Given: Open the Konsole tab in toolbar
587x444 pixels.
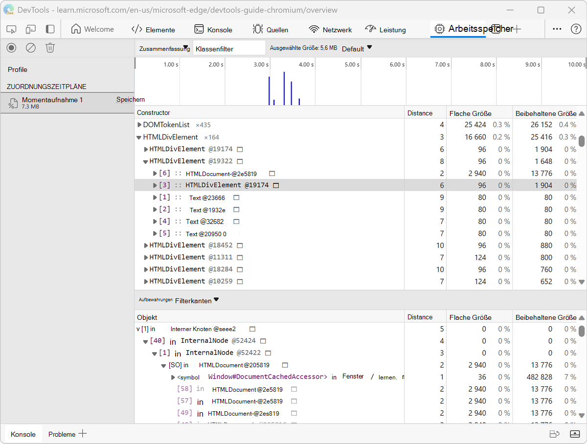Looking at the screenshot, I should click(213, 30).
